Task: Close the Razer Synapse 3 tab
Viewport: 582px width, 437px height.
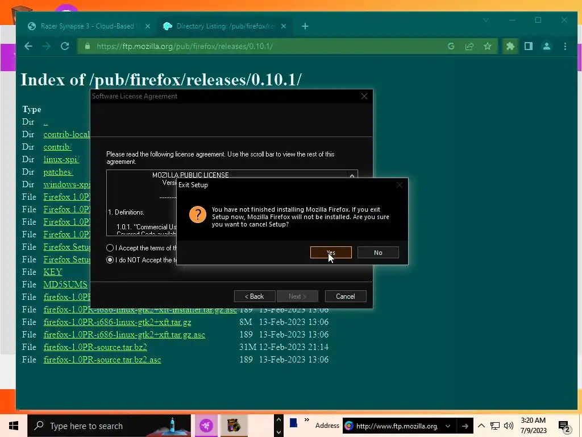Action: (147, 26)
